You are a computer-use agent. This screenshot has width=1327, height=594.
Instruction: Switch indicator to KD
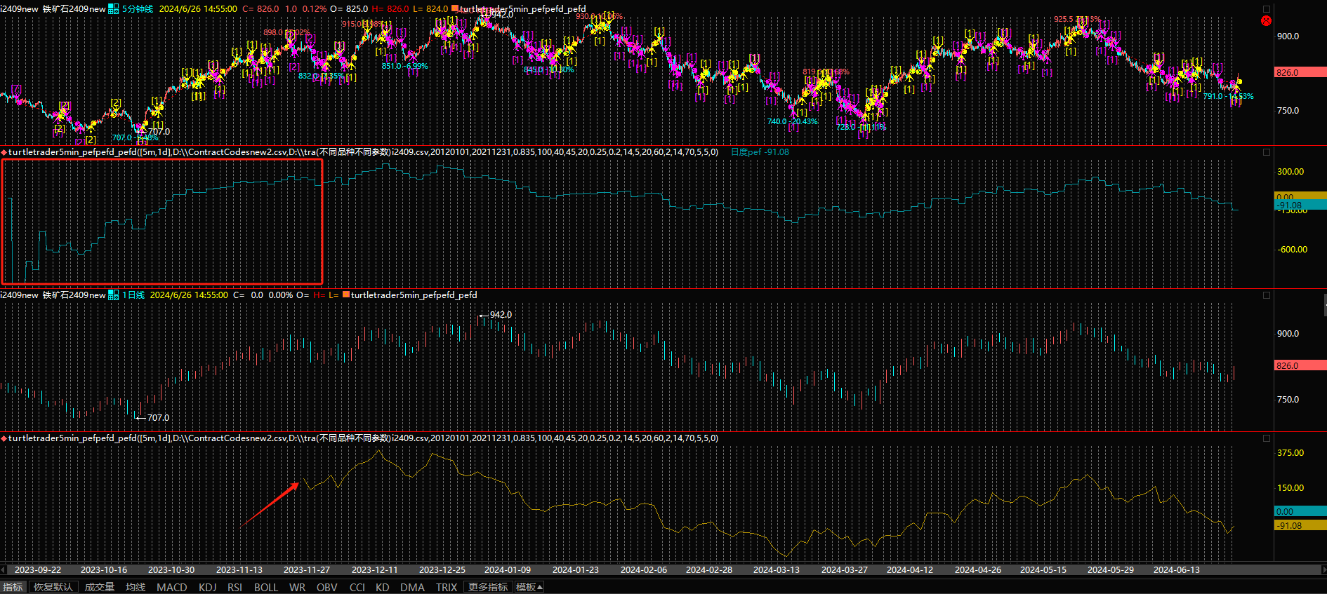383,587
